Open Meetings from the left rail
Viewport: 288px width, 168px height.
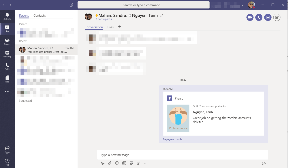[x=7, y=54]
